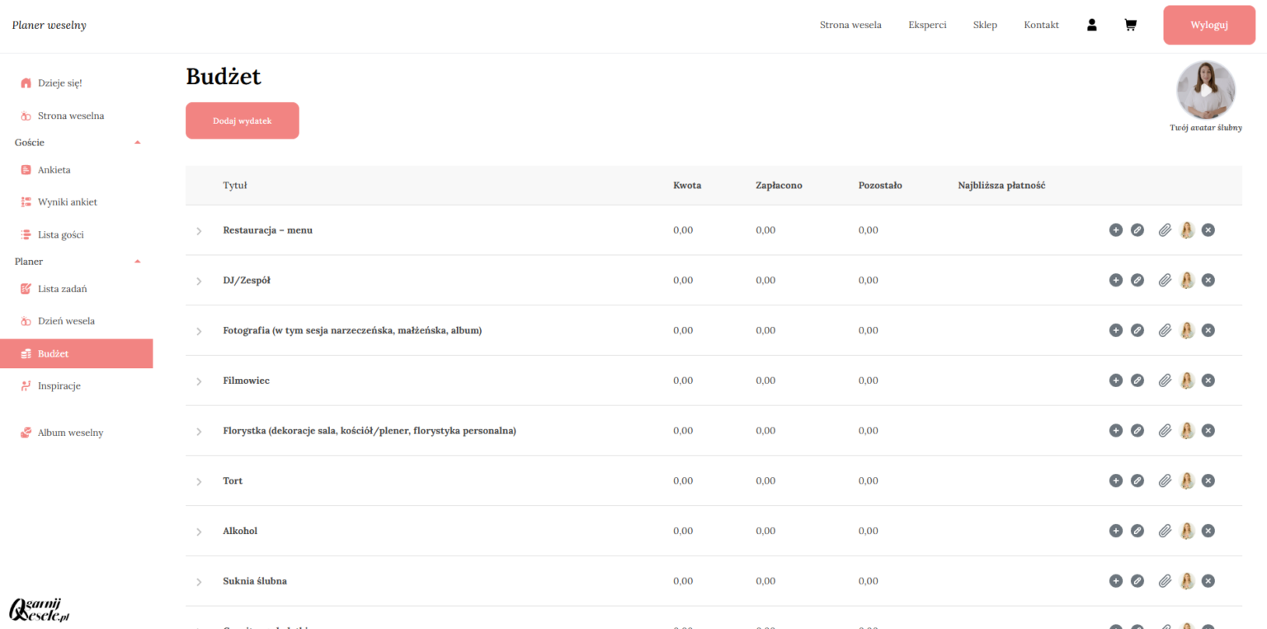The height and width of the screenshot is (629, 1267).
Task: Click the plus icon in the Alkohol row
Action: pyautogui.click(x=1115, y=531)
